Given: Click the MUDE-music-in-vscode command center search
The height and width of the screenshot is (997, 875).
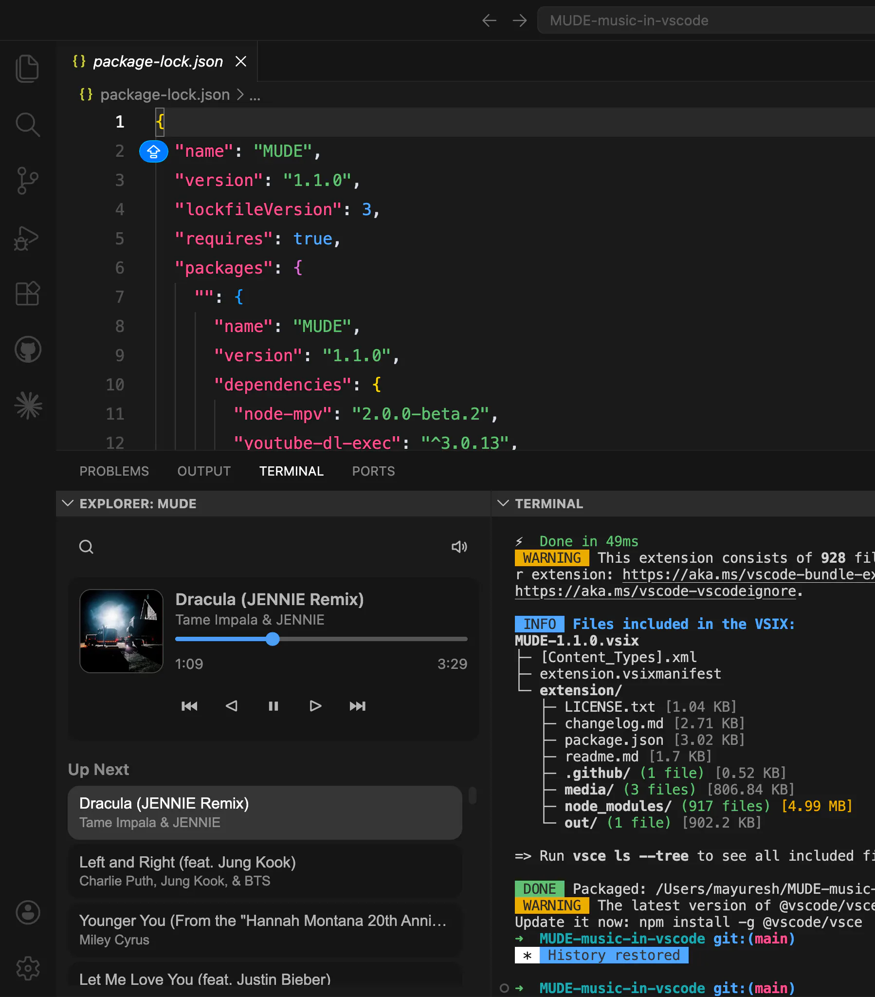Looking at the screenshot, I should pos(706,20).
